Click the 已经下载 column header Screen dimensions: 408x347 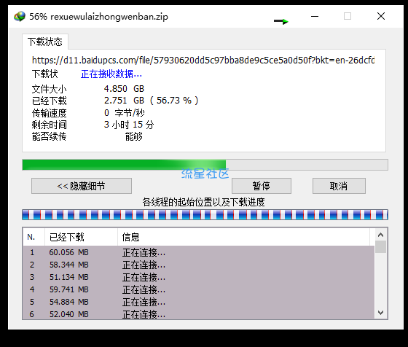click(81, 237)
